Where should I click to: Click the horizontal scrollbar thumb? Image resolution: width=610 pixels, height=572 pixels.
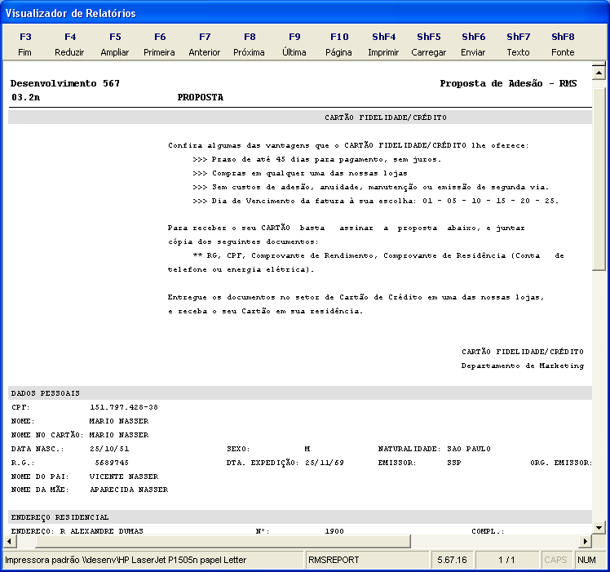(x=223, y=541)
